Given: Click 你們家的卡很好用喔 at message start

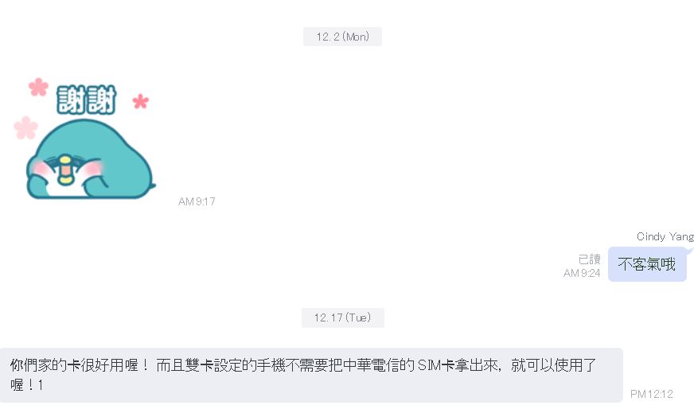Looking at the screenshot, I should [74, 365].
